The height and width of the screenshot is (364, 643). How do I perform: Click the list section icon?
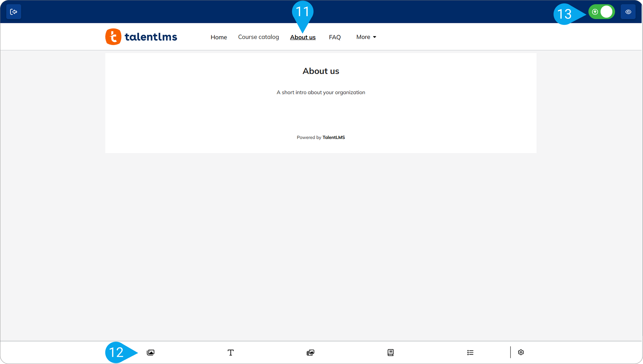(470, 352)
